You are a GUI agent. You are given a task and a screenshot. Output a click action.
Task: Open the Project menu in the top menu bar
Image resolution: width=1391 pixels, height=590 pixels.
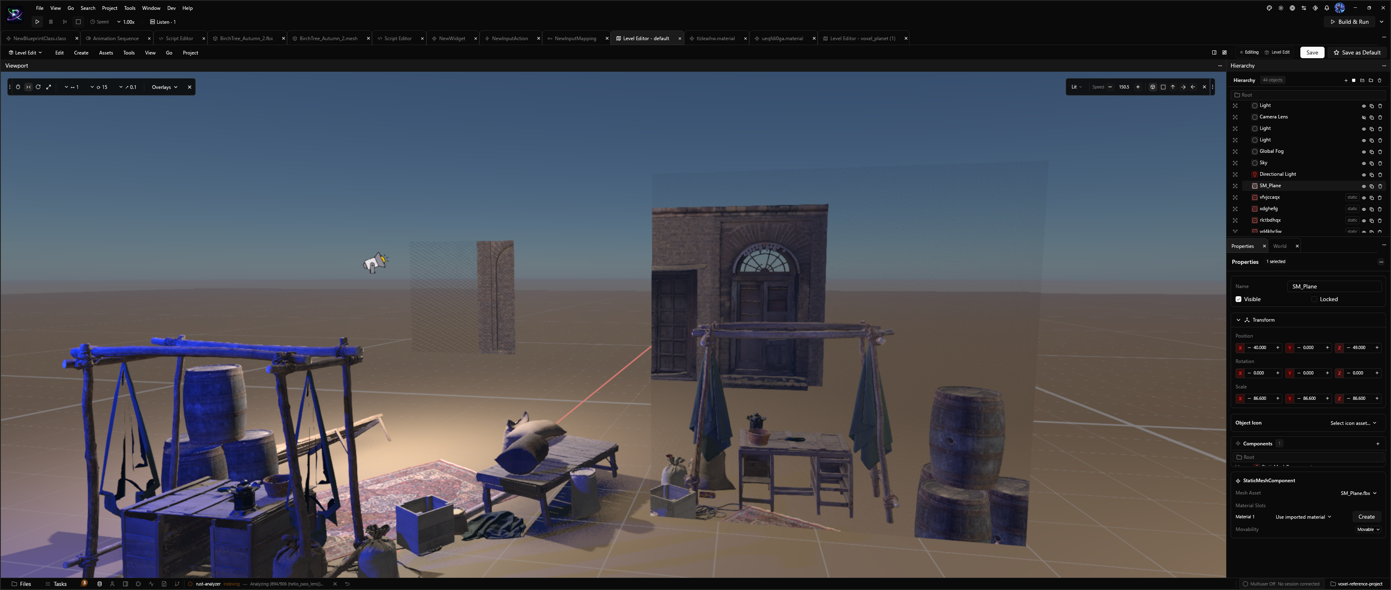click(x=109, y=8)
